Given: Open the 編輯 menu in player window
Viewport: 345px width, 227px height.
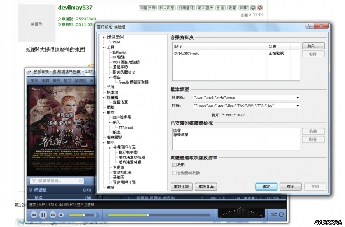Looking at the screenshot, I should point(46,80).
